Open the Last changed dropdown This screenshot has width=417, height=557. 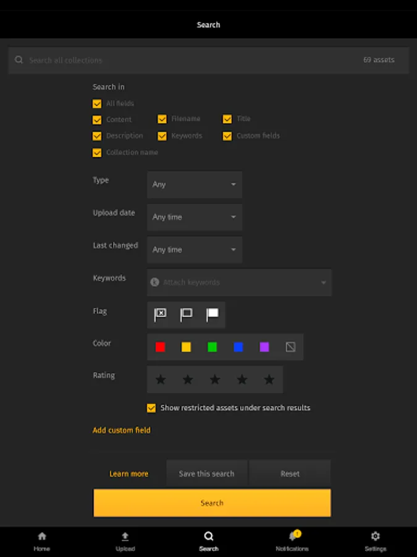point(195,250)
